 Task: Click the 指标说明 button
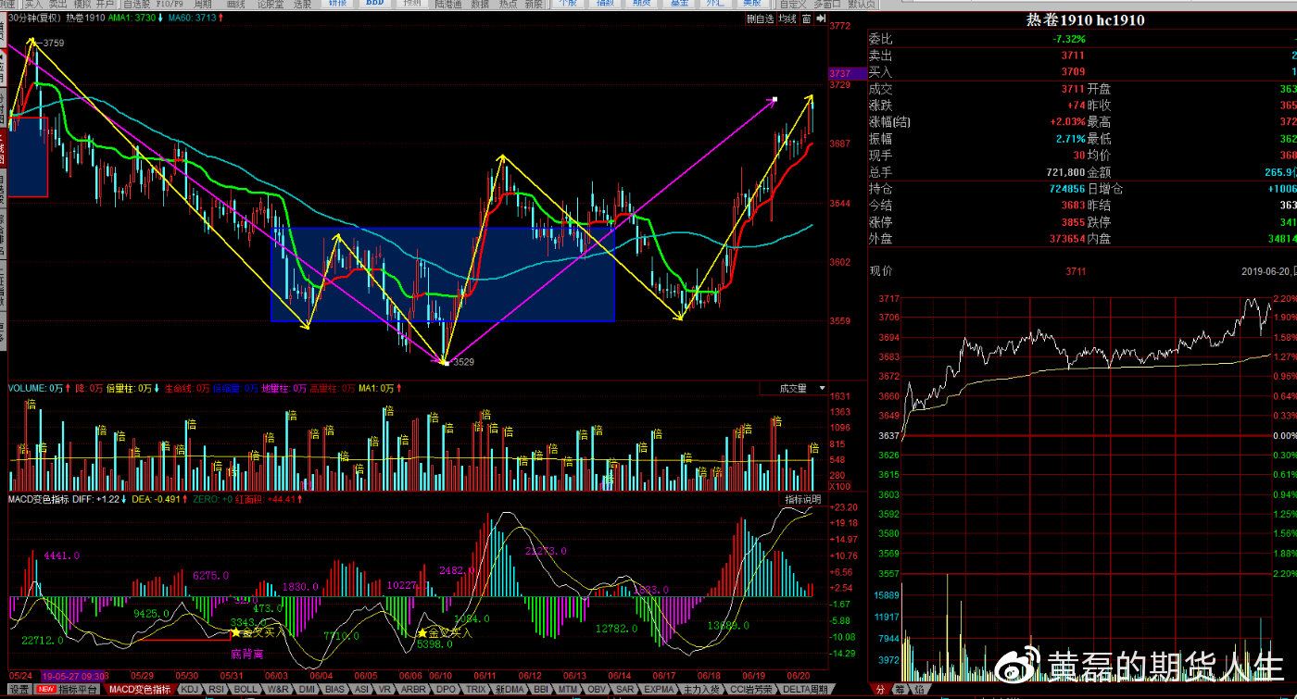pyautogui.click(x=802, y=499)
